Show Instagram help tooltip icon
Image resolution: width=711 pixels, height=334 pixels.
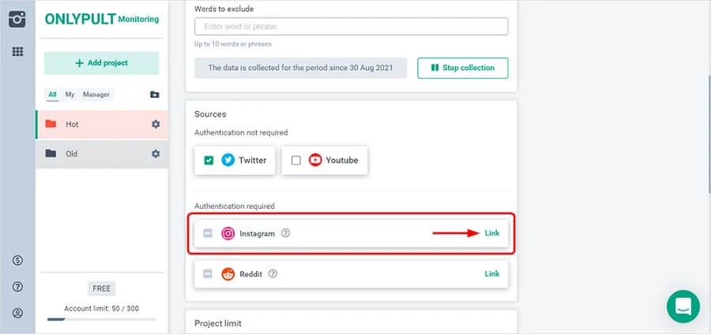286,233
